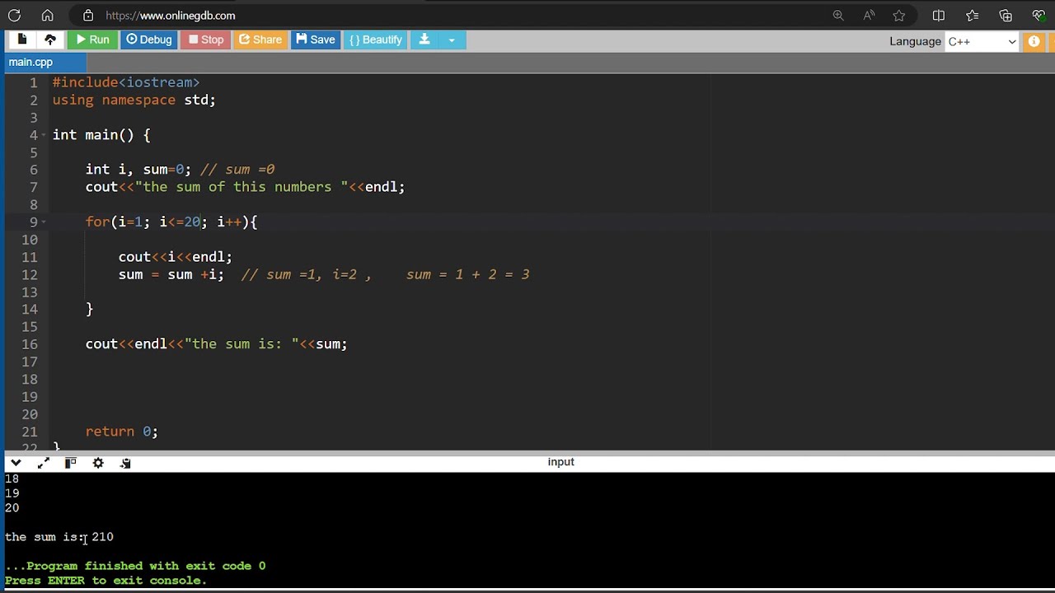
Task: Click "...Program finished with exit code 0"
Action: 135,566
